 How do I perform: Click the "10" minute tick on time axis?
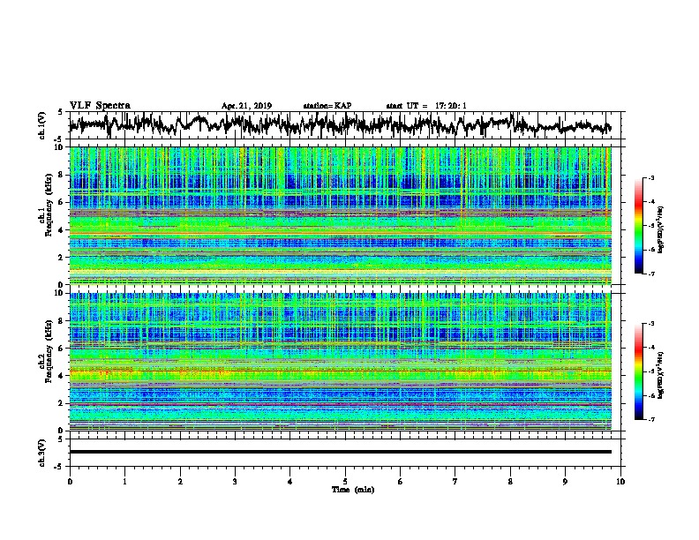(x=620, y=482)
